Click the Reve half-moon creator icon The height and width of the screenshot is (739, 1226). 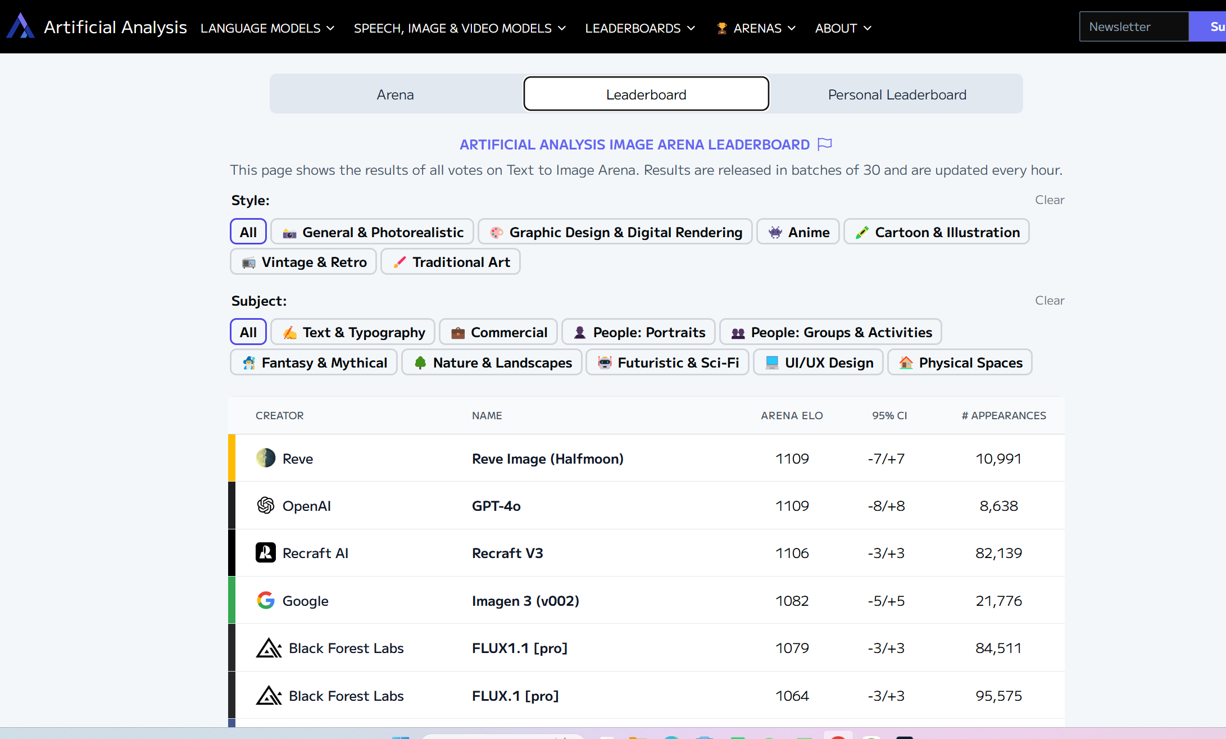pyautogui.click(x=266, y=458)
